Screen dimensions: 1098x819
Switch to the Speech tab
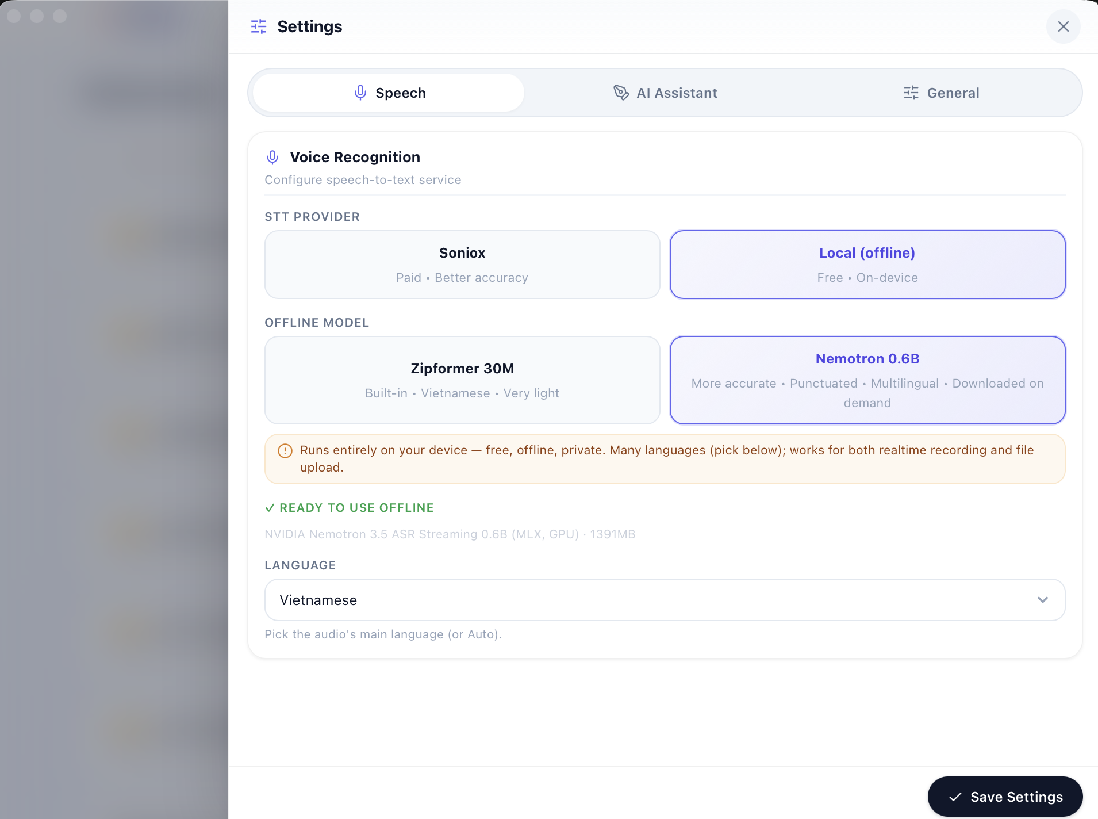389,93
